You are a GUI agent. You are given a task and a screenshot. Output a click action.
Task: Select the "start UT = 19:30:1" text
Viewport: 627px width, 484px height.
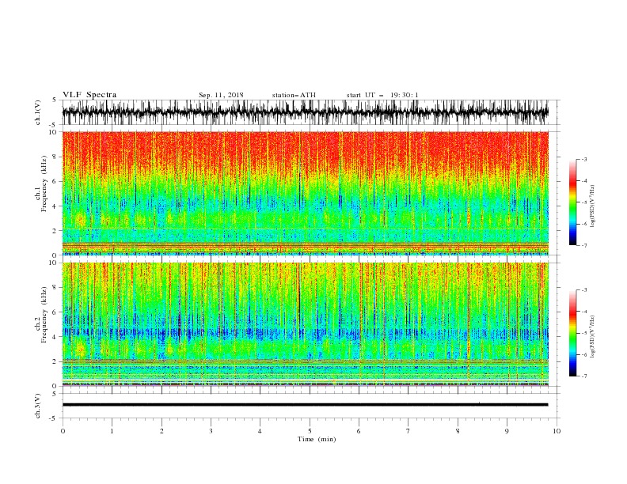tap(382, 95)
